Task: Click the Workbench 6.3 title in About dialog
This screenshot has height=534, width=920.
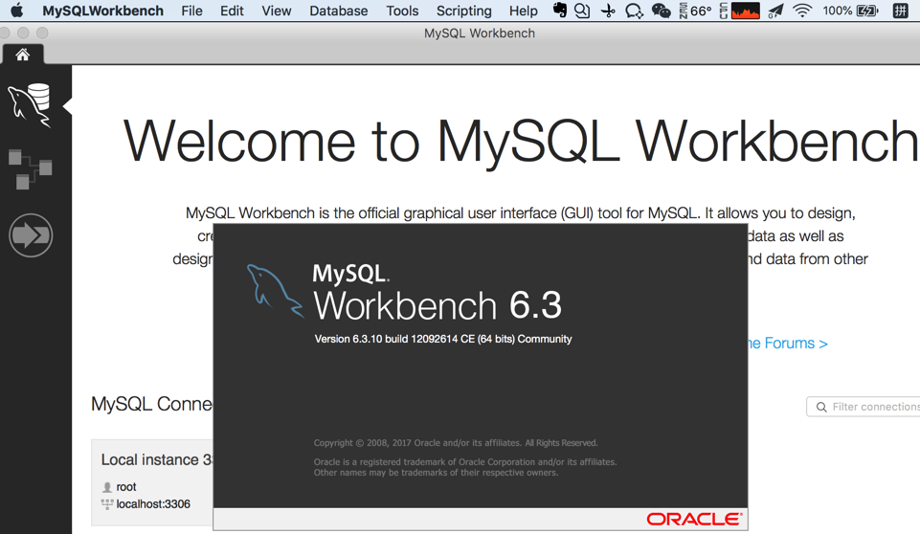Action: click(438, 305)
